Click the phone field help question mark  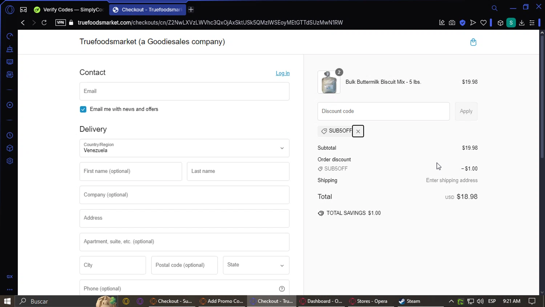point(282,289)
